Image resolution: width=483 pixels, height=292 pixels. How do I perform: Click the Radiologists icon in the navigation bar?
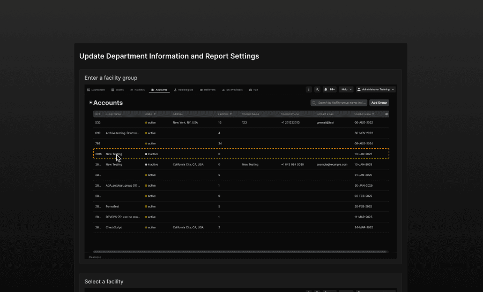175,90
